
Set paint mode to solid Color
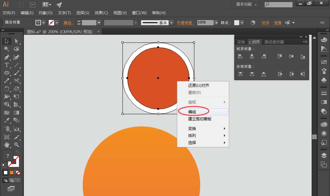(6, 173)
